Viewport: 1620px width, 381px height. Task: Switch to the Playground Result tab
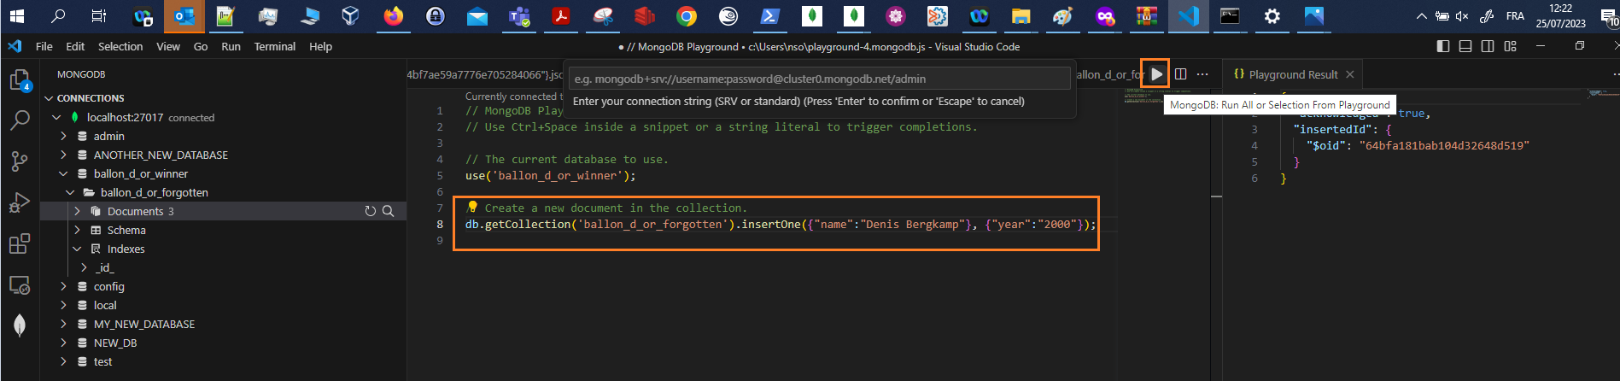coord(1292,74)
